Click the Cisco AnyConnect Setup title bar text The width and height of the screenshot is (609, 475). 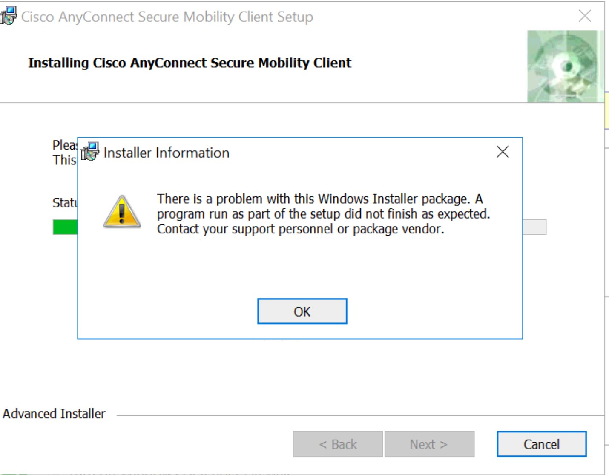pyautogui.click(x=167, y=17)
